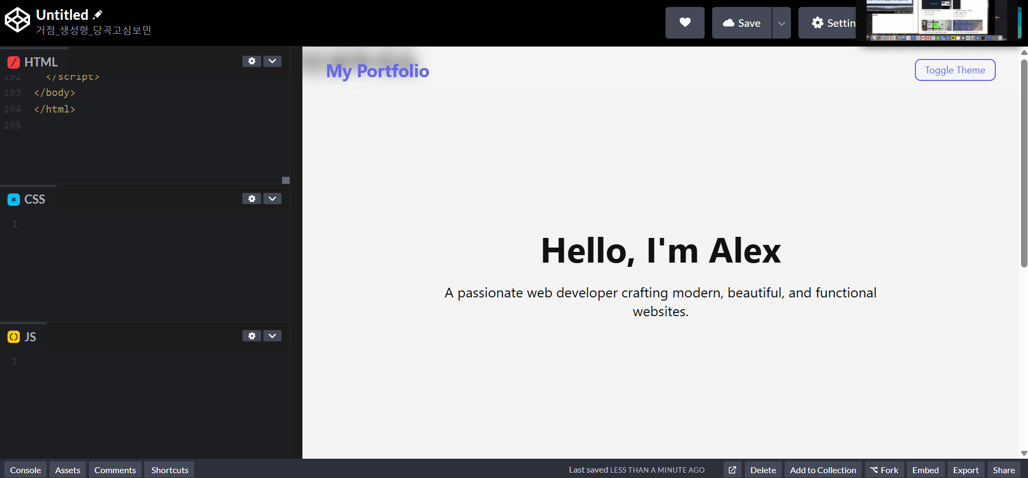
Task: Click preview scrollbar down arrow
Action: tap(1024, 453)
